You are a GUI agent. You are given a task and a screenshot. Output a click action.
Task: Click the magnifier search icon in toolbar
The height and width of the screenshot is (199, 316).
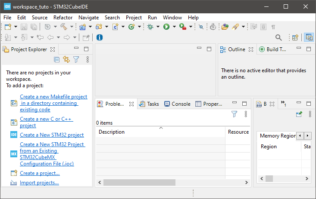(x=278, y=37)
